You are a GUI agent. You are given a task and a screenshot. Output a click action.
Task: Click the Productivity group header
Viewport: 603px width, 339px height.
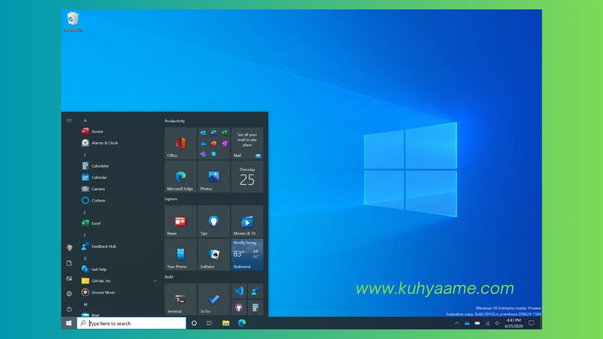pos(175,121)
